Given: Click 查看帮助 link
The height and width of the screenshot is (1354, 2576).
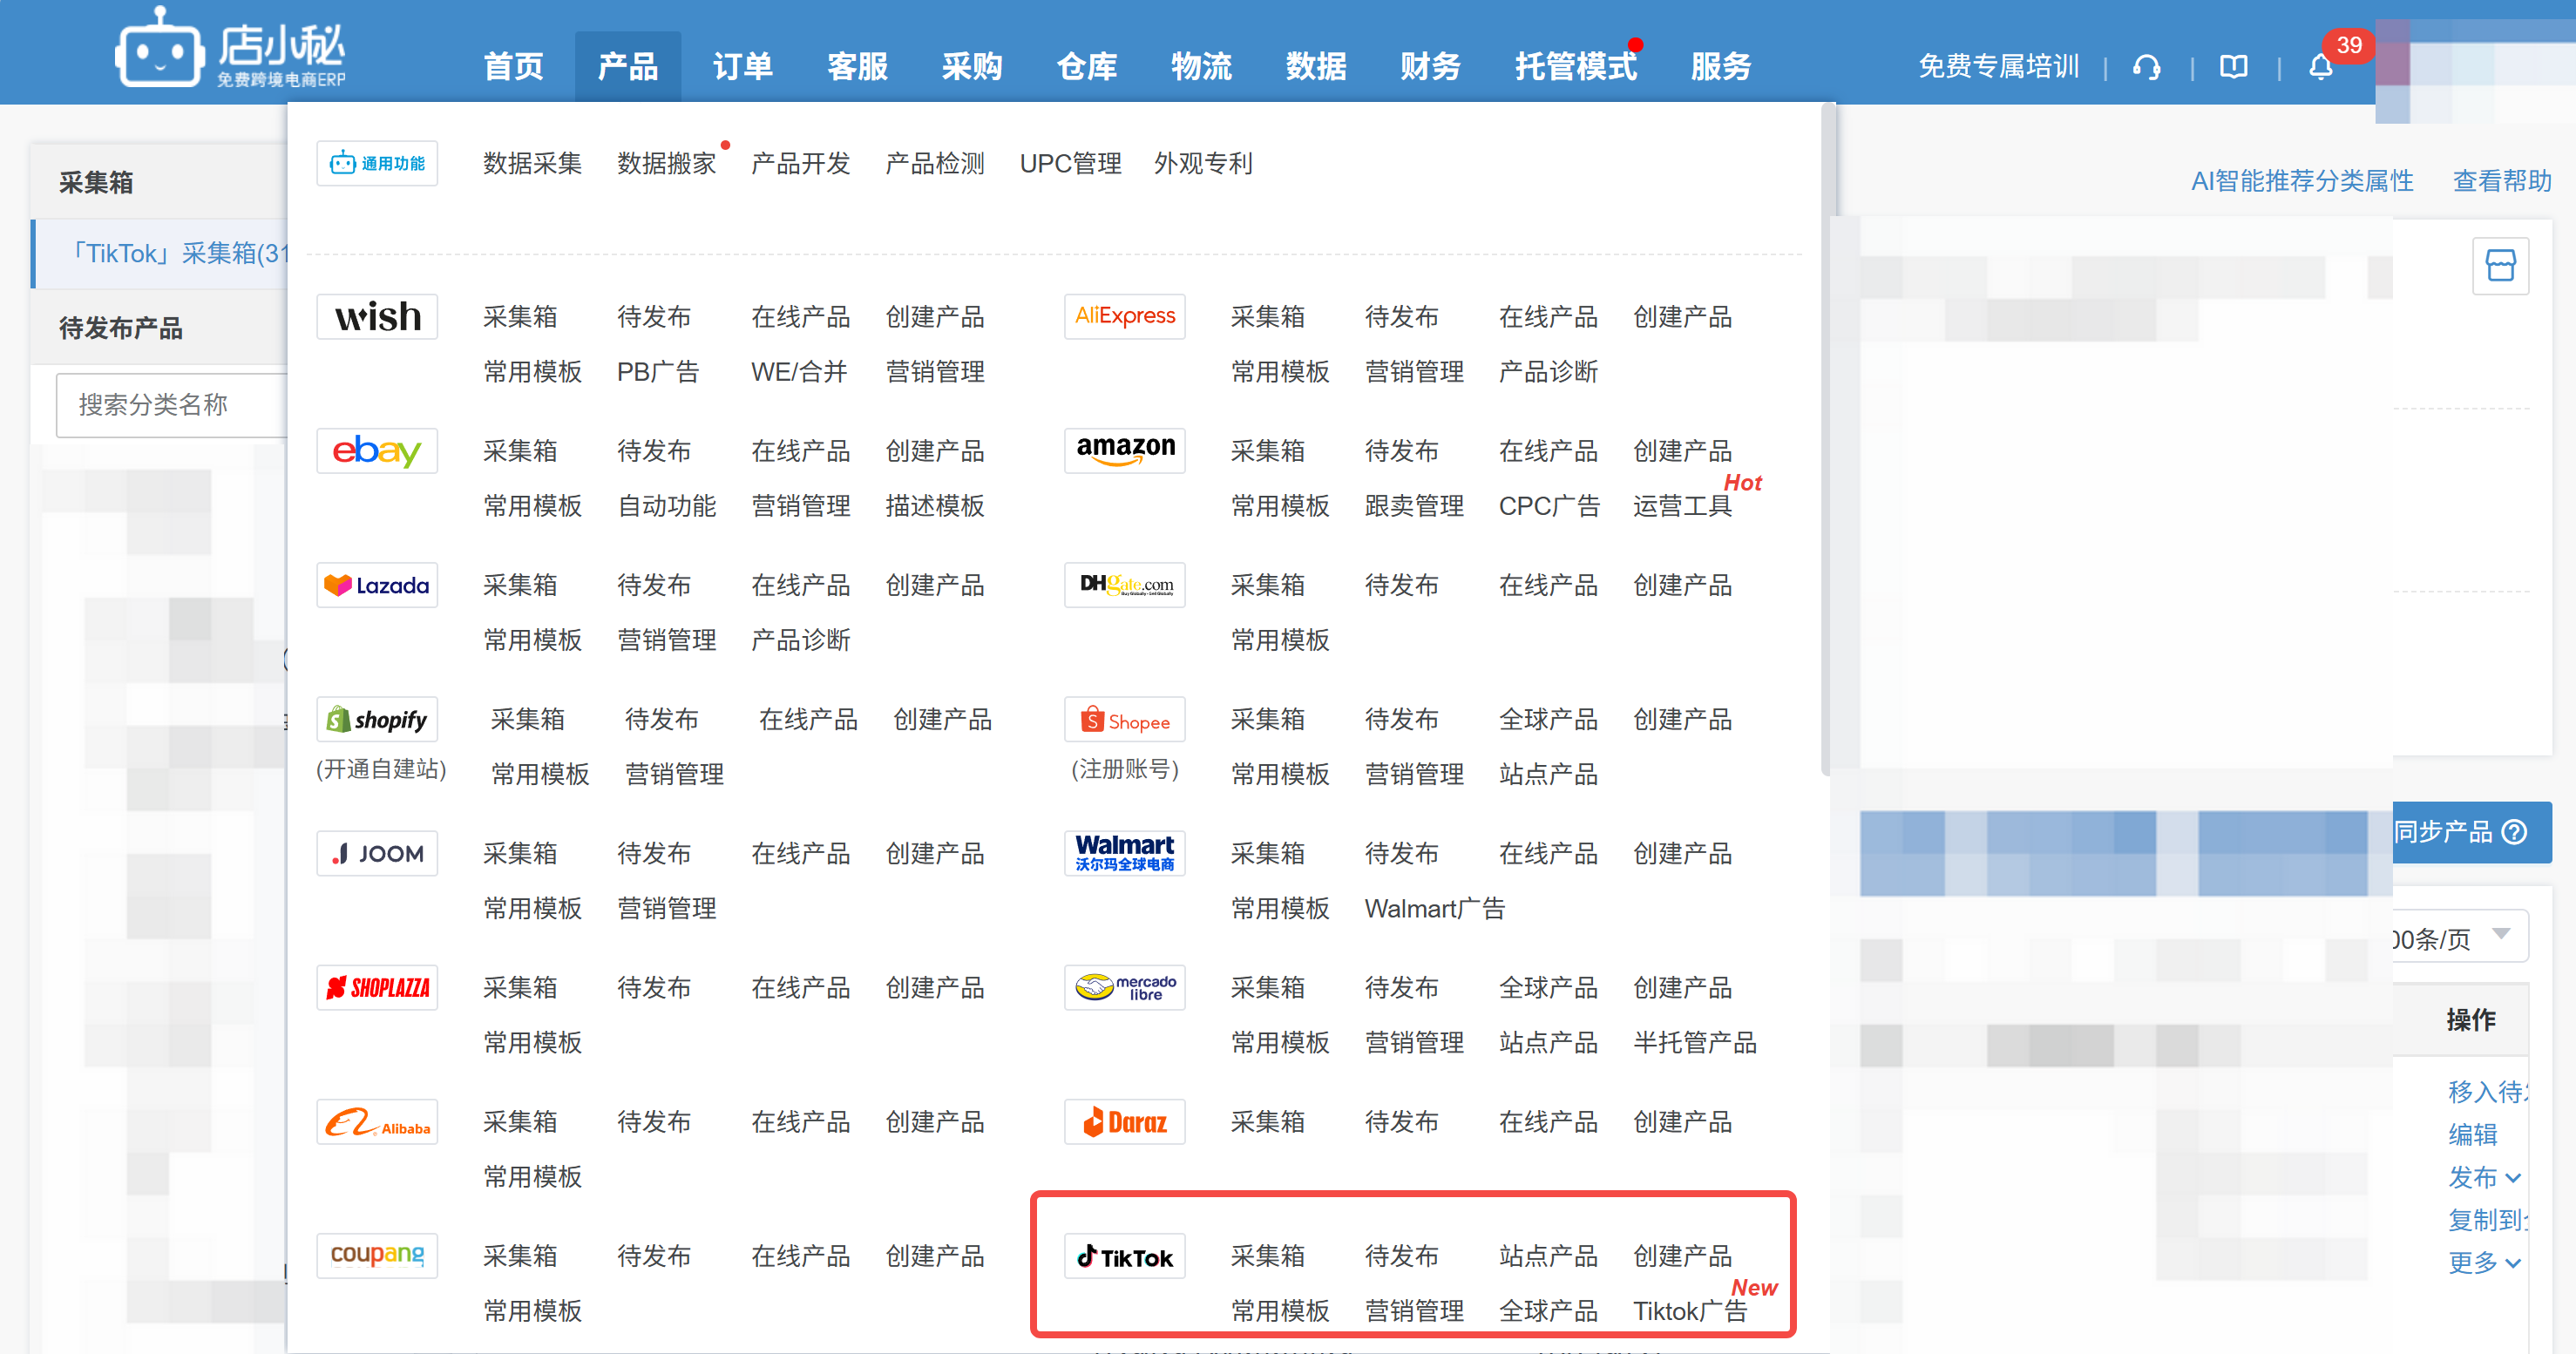Looking at the screenshot, I should (x=2502, y=181).
